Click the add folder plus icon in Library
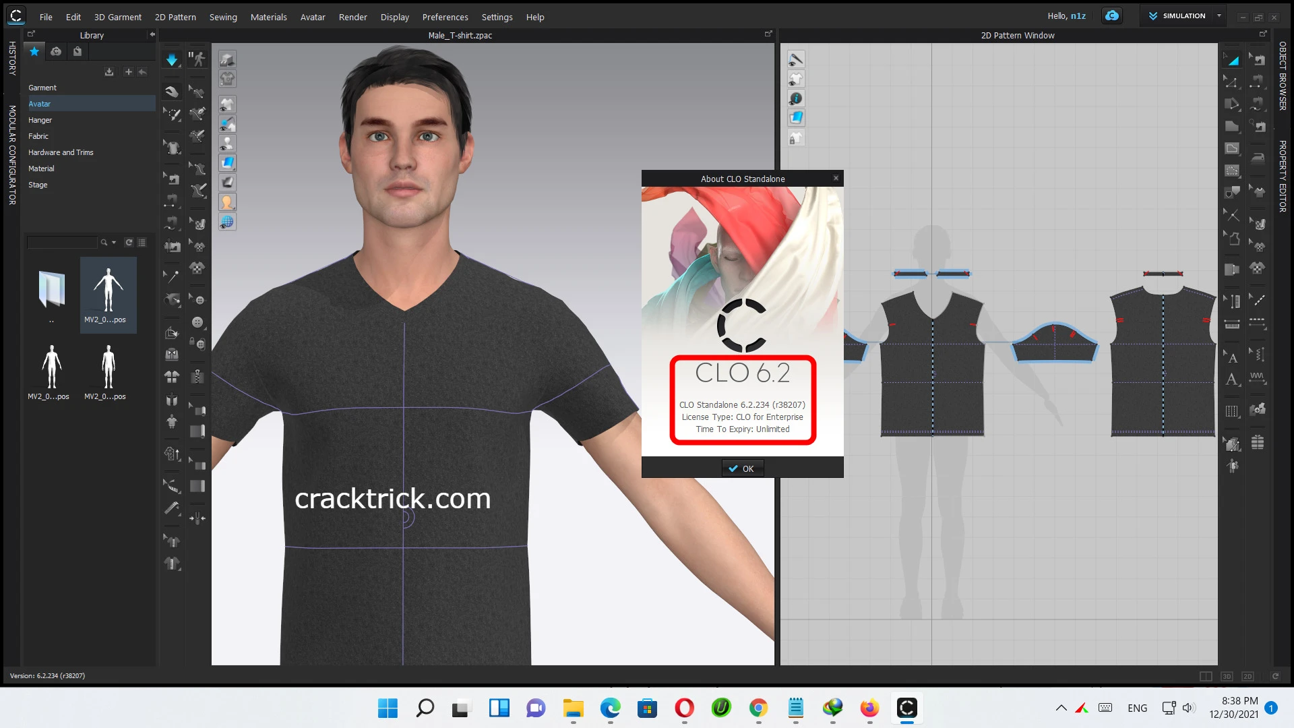 point(128,71)
